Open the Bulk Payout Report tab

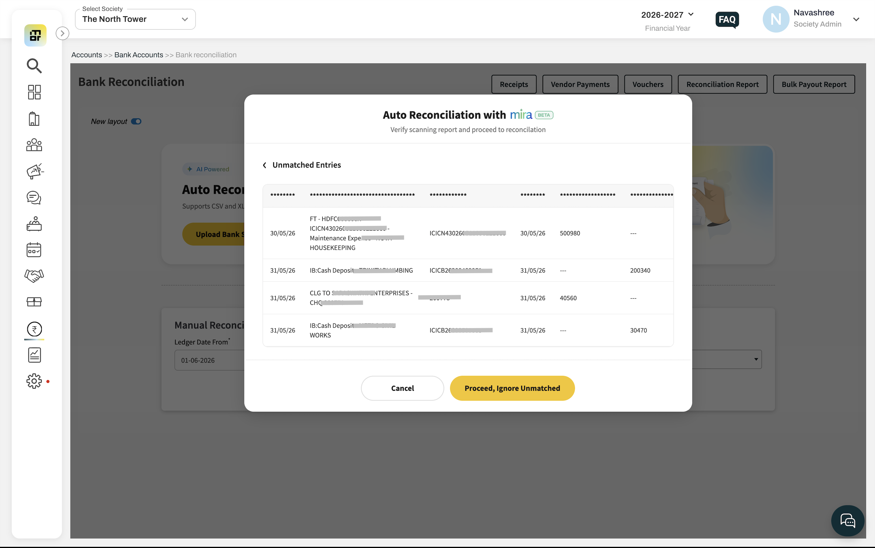click(814, 84)
